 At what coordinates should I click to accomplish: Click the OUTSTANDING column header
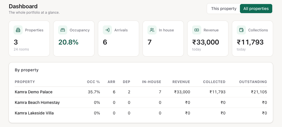pos(253,82)
